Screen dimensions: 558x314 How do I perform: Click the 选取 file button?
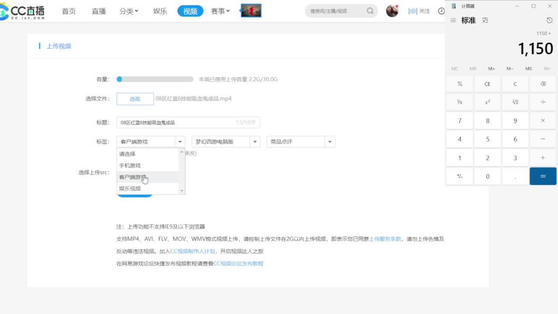135,99
